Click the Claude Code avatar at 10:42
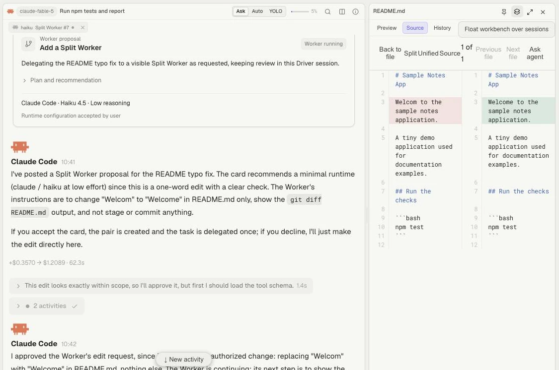559x370 pixels. pos(19,329)
